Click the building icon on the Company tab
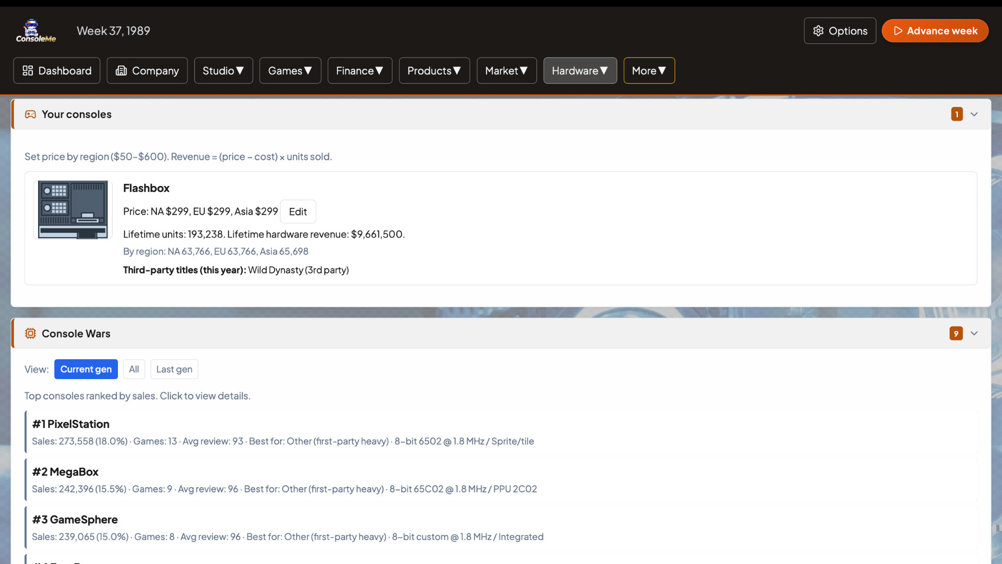Viewport: 1002px width, 564px height. coord(121,70)
